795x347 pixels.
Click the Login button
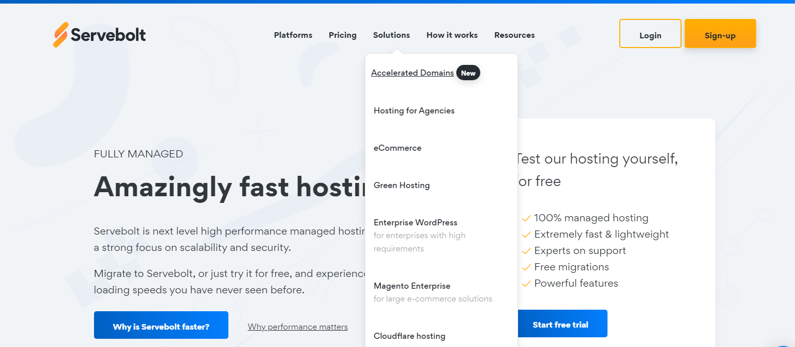650,34
